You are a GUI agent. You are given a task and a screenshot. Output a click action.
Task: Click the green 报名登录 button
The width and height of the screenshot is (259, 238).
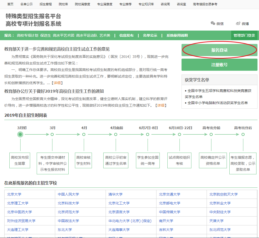tap(219, 50)
